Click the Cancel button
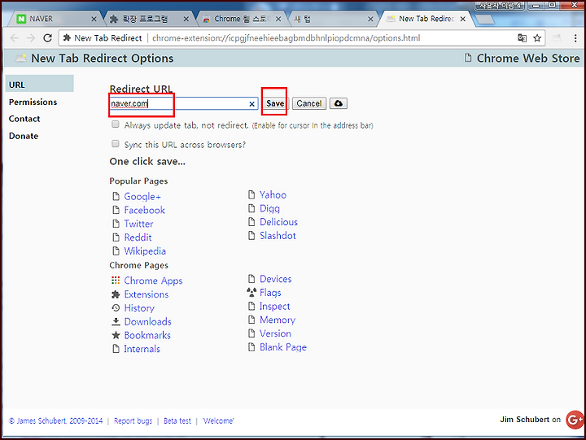The height and width of the screenshot is (440, 586). 309,103
